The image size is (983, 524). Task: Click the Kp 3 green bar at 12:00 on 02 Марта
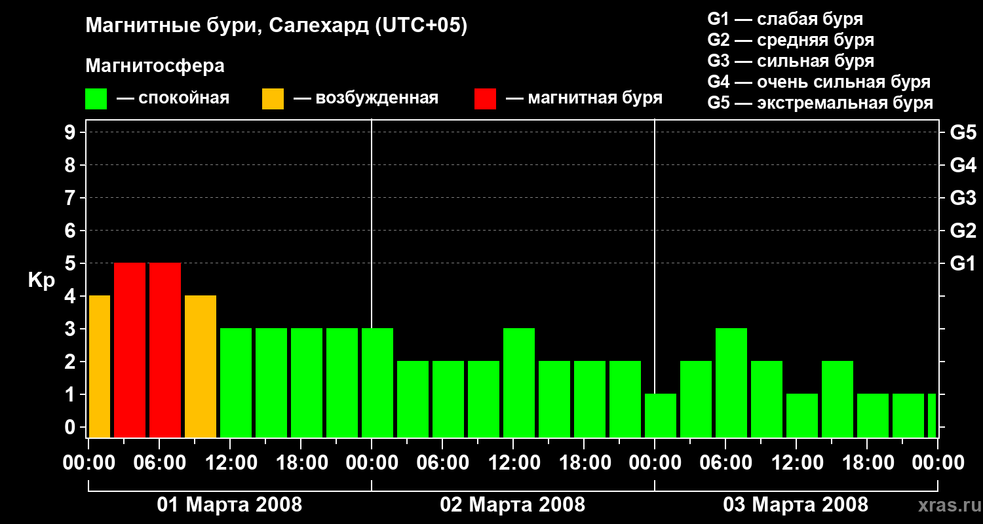tap(519, 383)
